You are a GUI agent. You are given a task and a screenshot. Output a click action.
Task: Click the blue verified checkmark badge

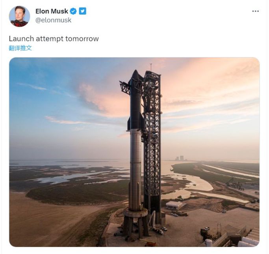coord(73,11)
